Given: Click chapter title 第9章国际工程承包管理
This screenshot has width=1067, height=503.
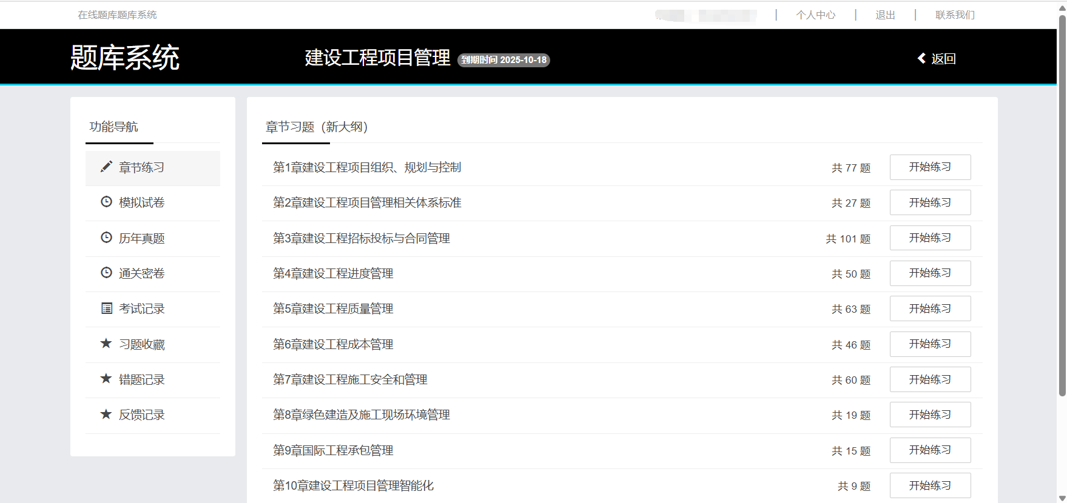Looking at the screenshot, I should 333,450.
